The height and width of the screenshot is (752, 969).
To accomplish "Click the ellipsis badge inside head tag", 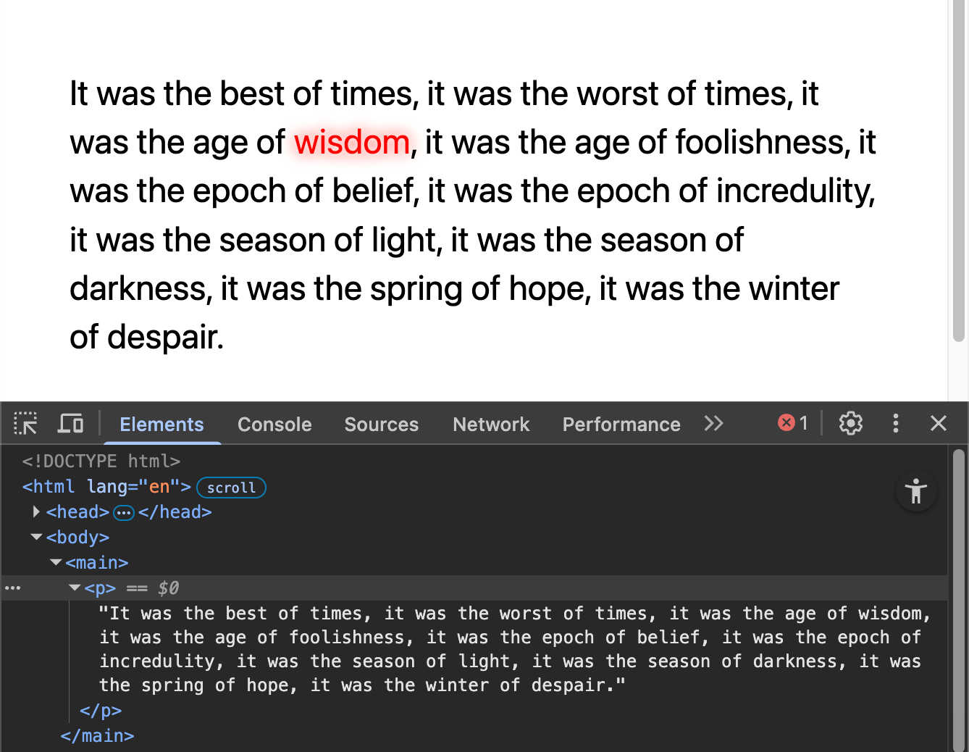I will coord(124,513).
